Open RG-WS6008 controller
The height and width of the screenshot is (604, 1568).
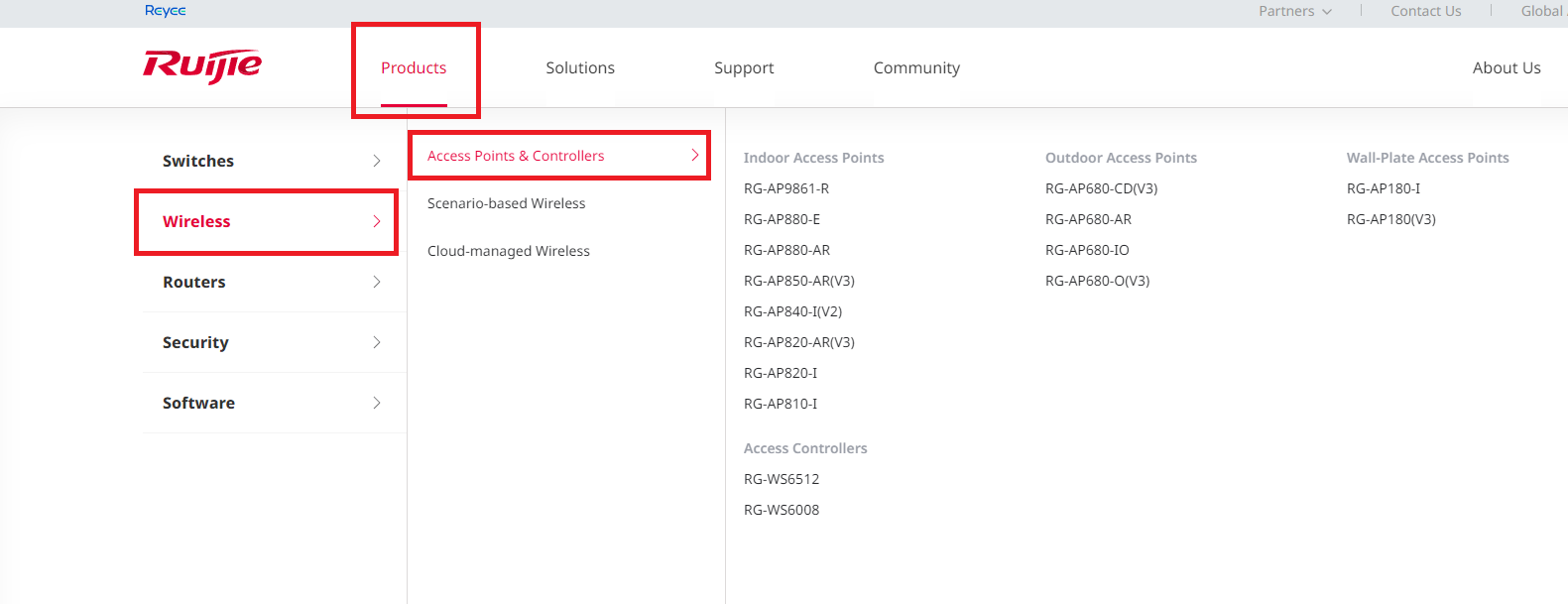[x=782, y=510]
